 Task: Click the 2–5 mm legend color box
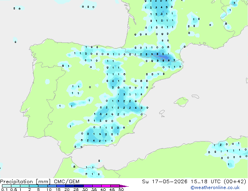(34, 186)
